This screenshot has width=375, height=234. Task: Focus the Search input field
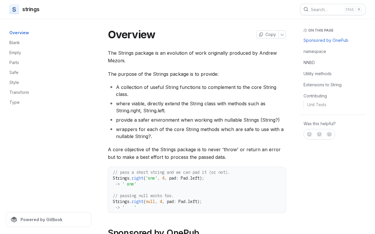tap(333, 9)
